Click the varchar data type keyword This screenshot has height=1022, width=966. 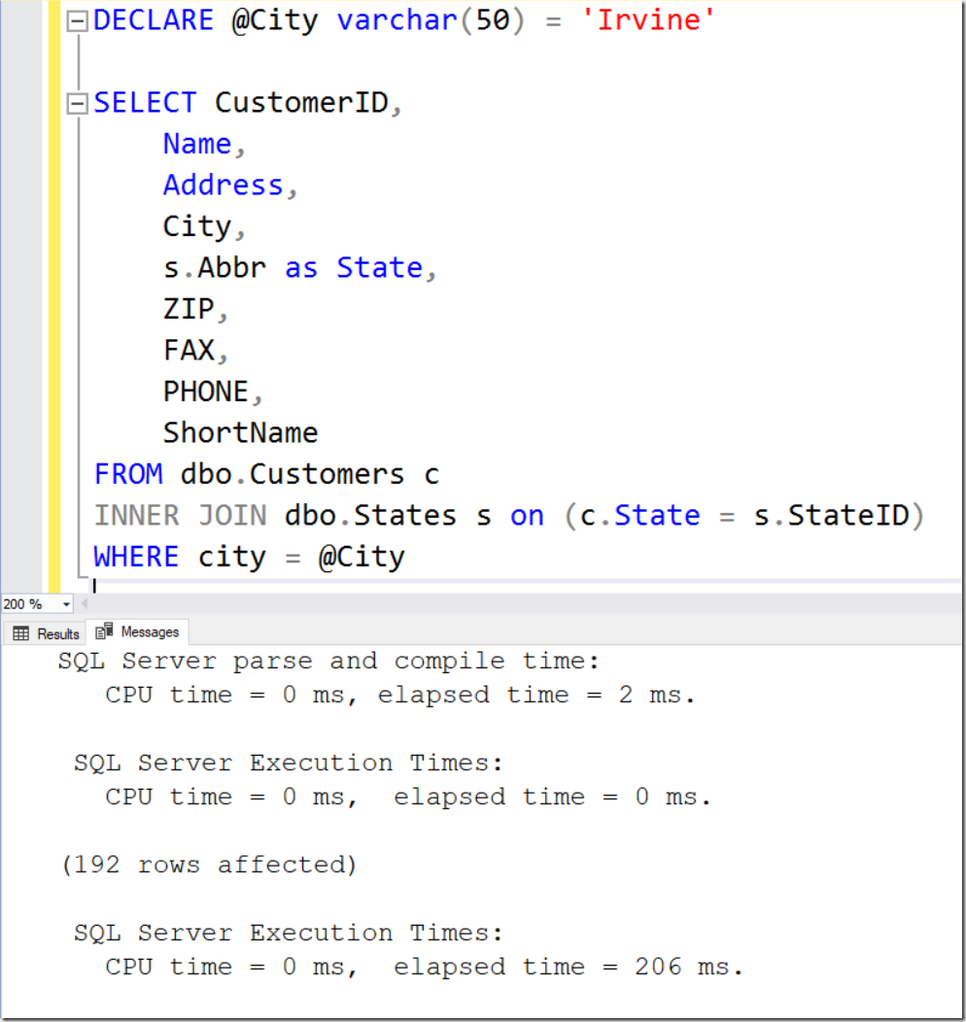(x=397, y=20)
